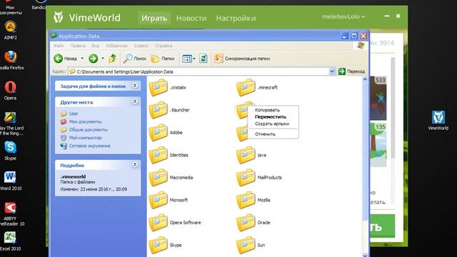The image size is (457, 257).
Task: Open the Word 2010 desktop shortcut
Action: [x=10, y=181]
